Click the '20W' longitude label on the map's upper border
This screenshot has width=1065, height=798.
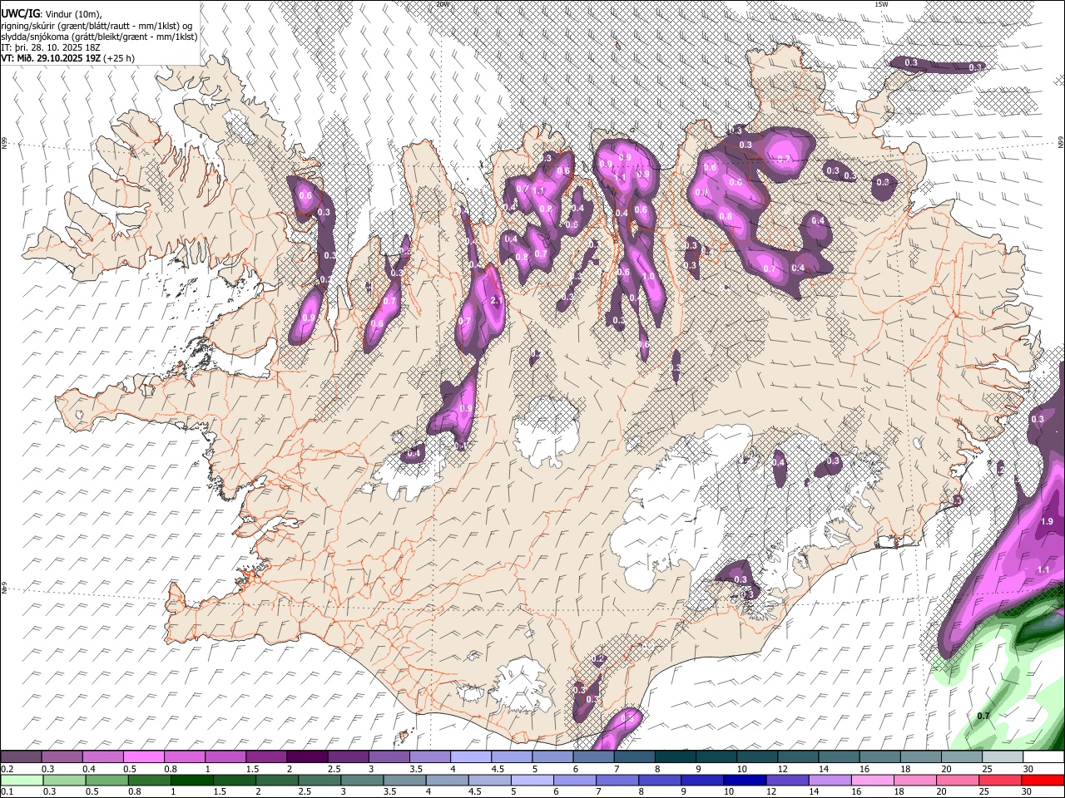click(442, 4)
